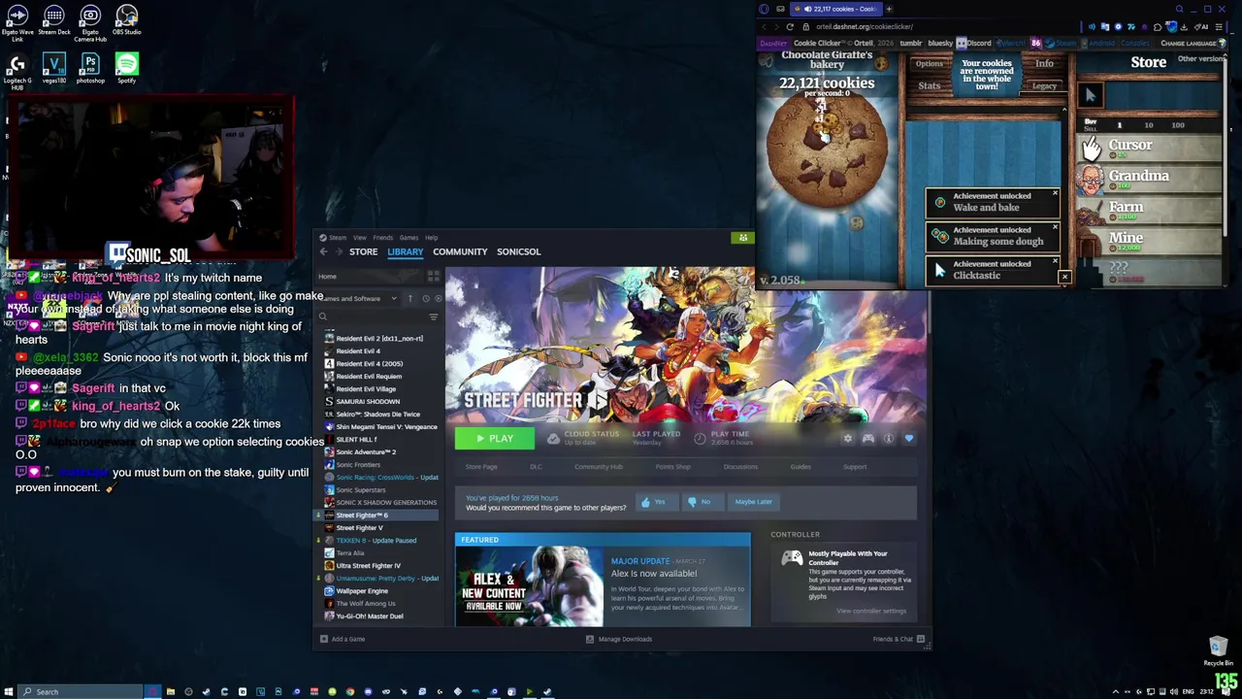The height and width of the screenshot is (699, 1242).
Task: Buy a Grandma in Cookie Clicker store
Action: tap(1151, 178)
